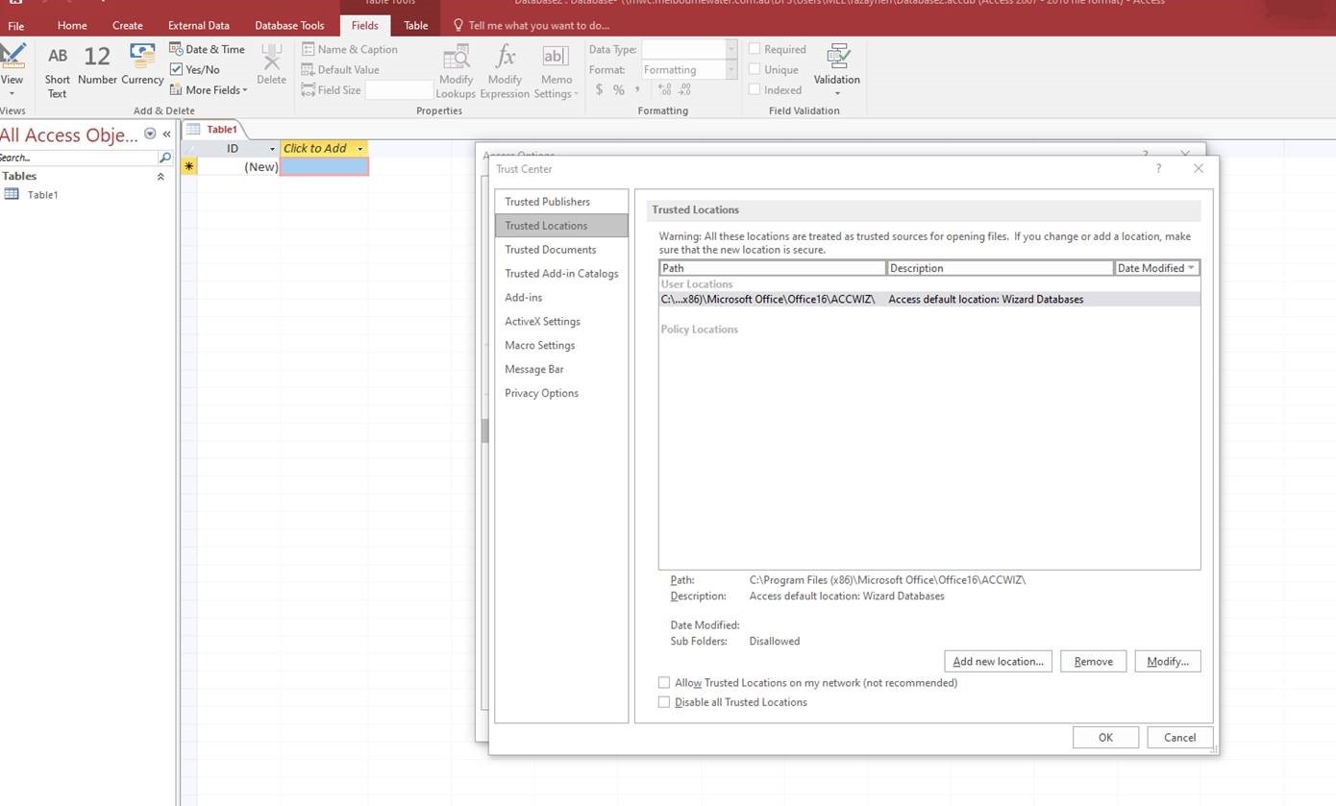Expand the More Fields dropdown
This screenshot has height=806, width=1336.
pyautogui.click(x=209, y=89)
